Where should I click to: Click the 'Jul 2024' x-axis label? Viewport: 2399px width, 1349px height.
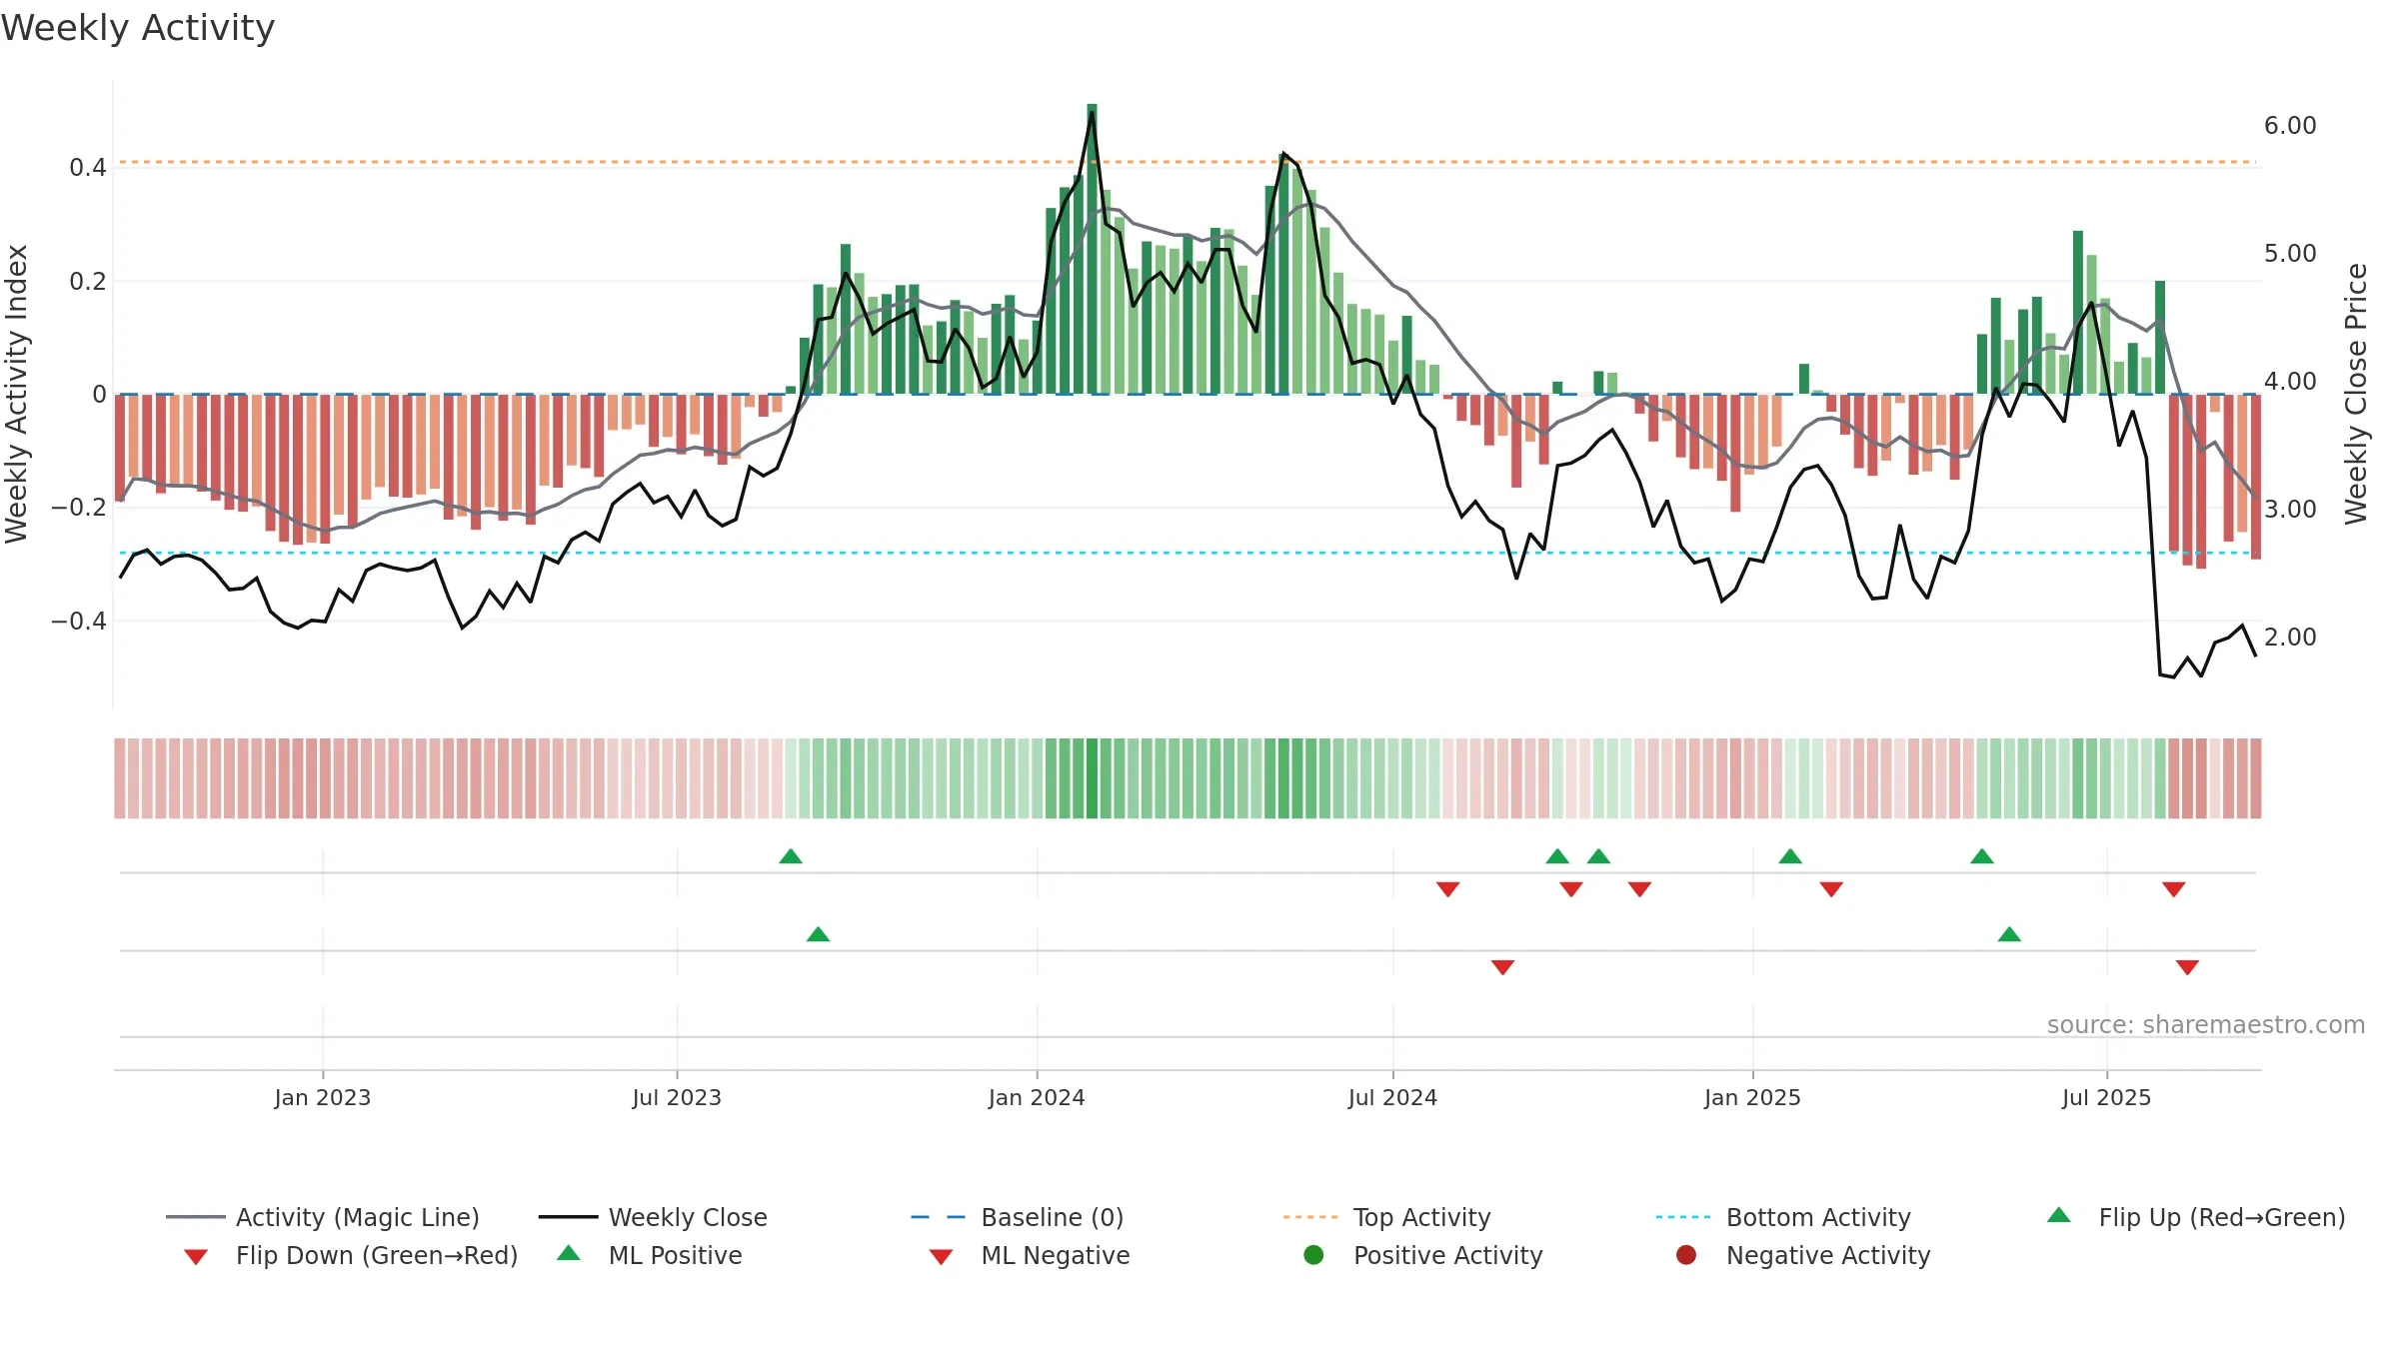click(1392, 1097)
